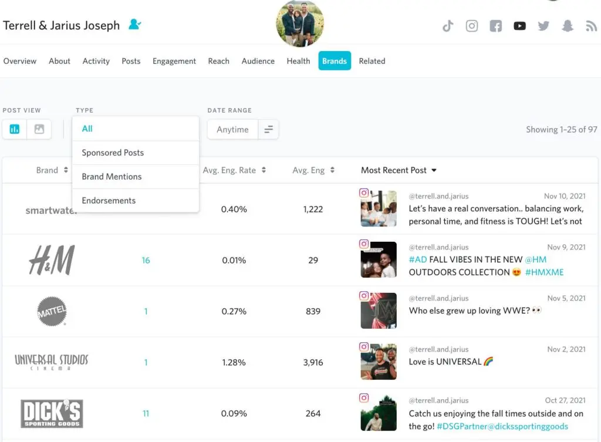Select Sponsored Posts from Type menu

pos(113,153)
